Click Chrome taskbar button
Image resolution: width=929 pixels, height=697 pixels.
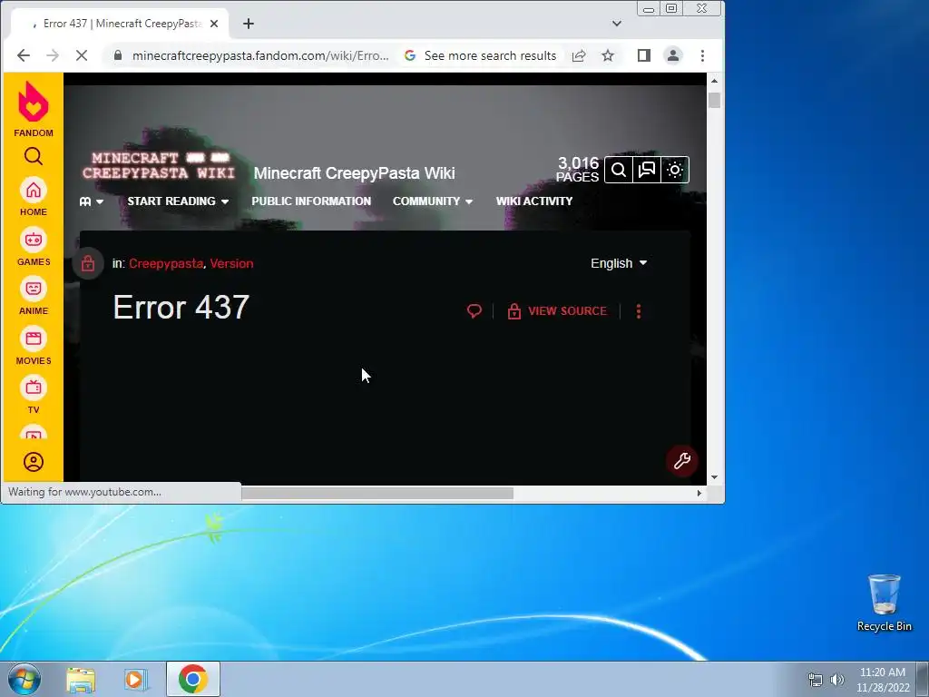(192, 679)
